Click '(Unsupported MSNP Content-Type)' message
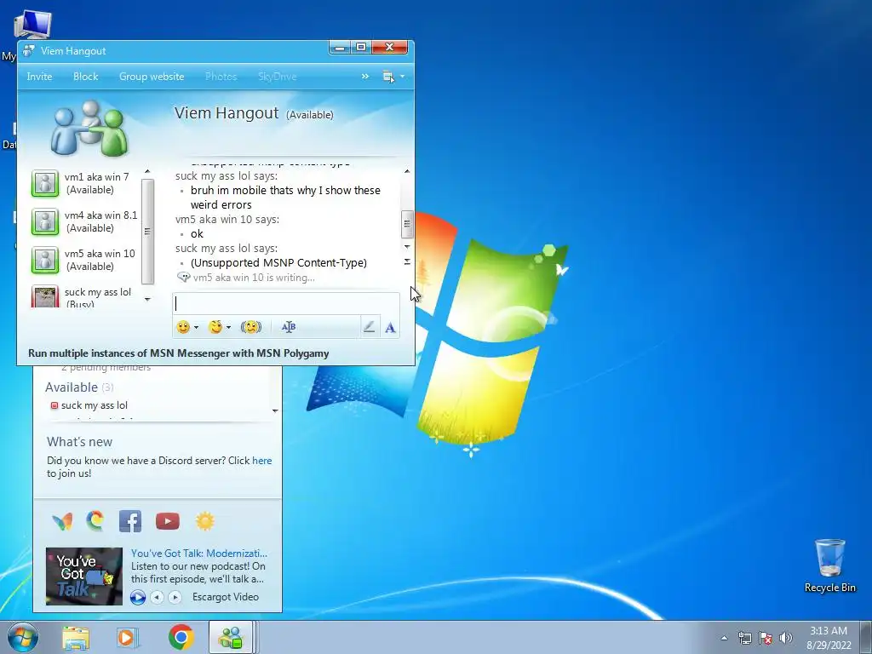Image resolution: width=872 pixels, height=654 pixels. click(x=278, y=262)
